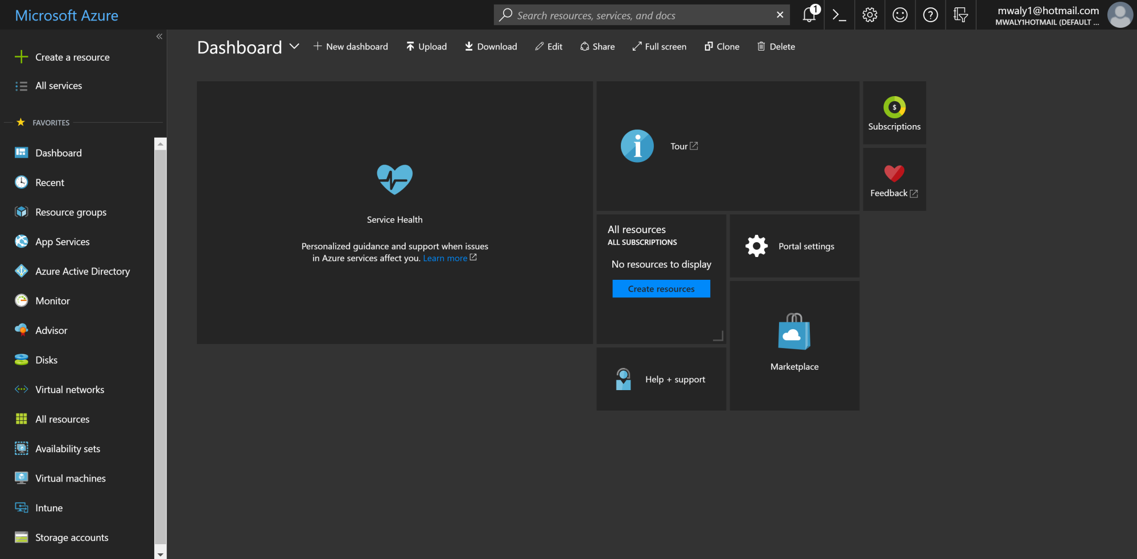Click Edit in the dashboard toolbar

(549, 47)
